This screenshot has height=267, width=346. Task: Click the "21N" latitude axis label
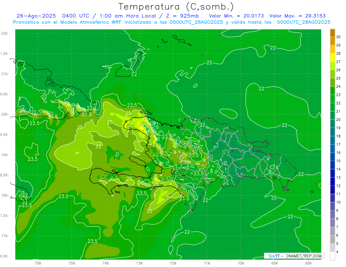pos(4,74)
